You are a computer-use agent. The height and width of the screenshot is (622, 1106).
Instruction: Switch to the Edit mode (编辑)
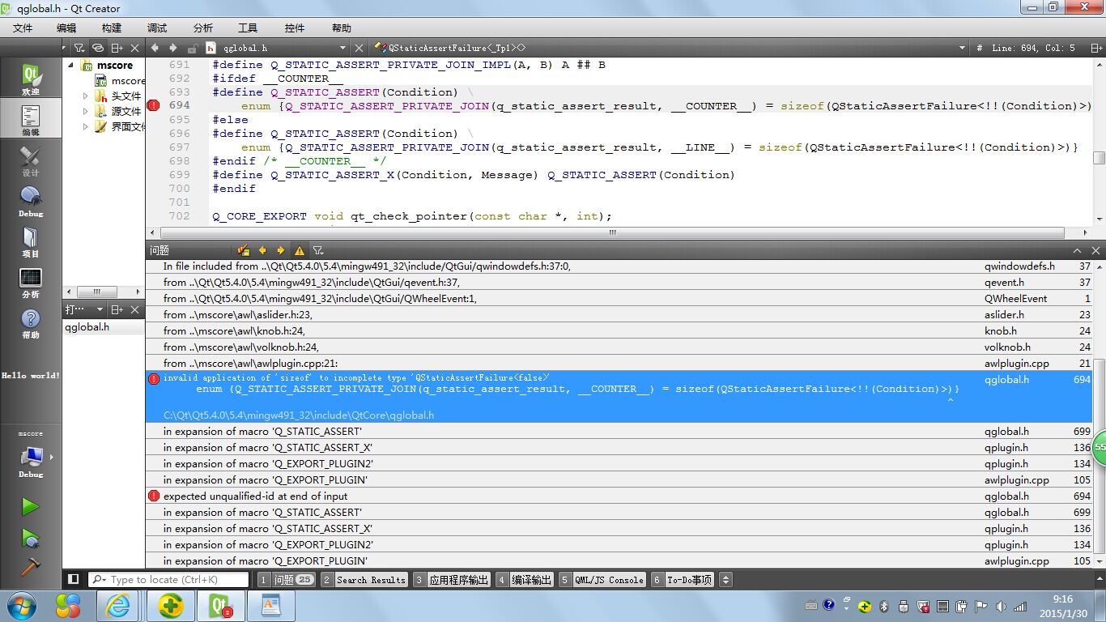tap(31, 120)
